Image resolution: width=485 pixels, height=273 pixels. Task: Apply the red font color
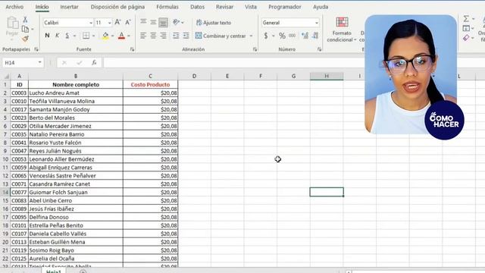121,36
